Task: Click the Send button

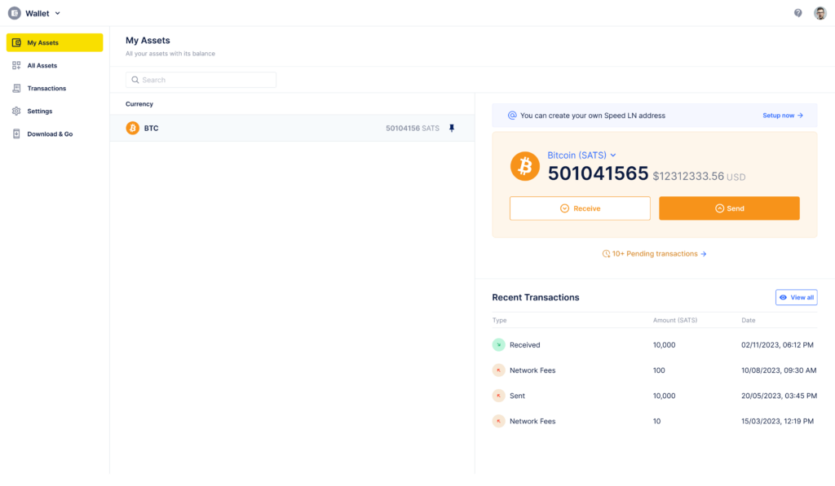Action: click(x=728, y=208)
